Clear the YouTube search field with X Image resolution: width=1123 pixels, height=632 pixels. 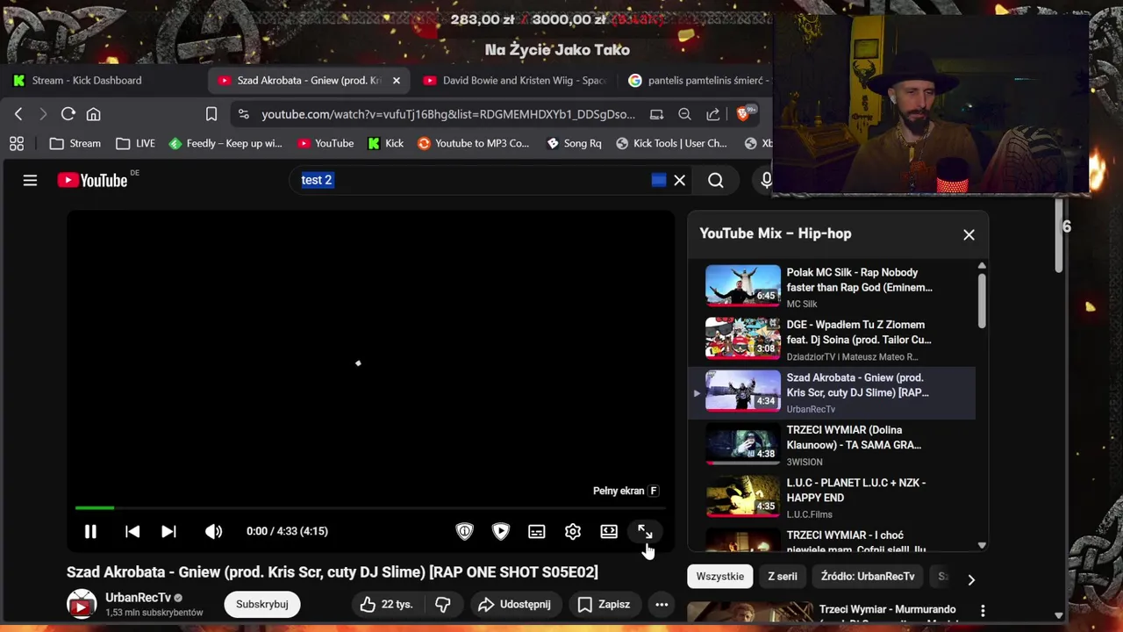click(680, 180)
